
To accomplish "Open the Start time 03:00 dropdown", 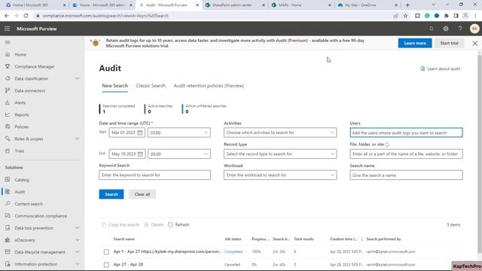I will pos(179,132).
